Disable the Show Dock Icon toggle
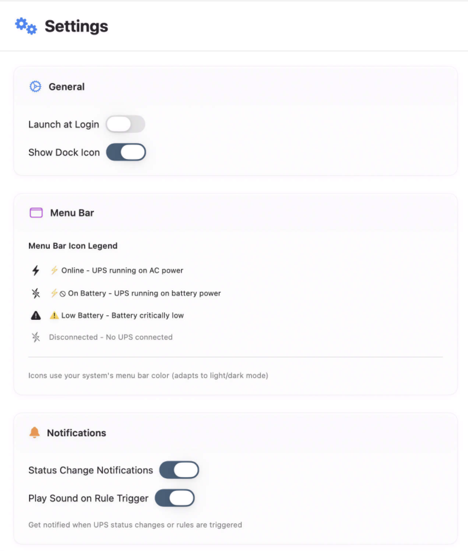The height and width of the screenshot is (551, 468). tap(126, 152)
